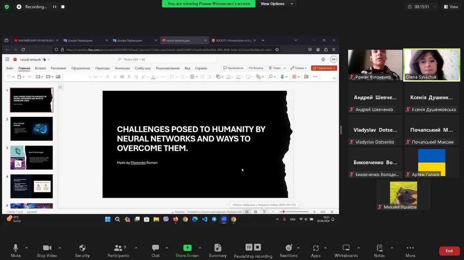This screenshot has width=464, height=260.
Task: Mute the microphone
Action: 16,248
